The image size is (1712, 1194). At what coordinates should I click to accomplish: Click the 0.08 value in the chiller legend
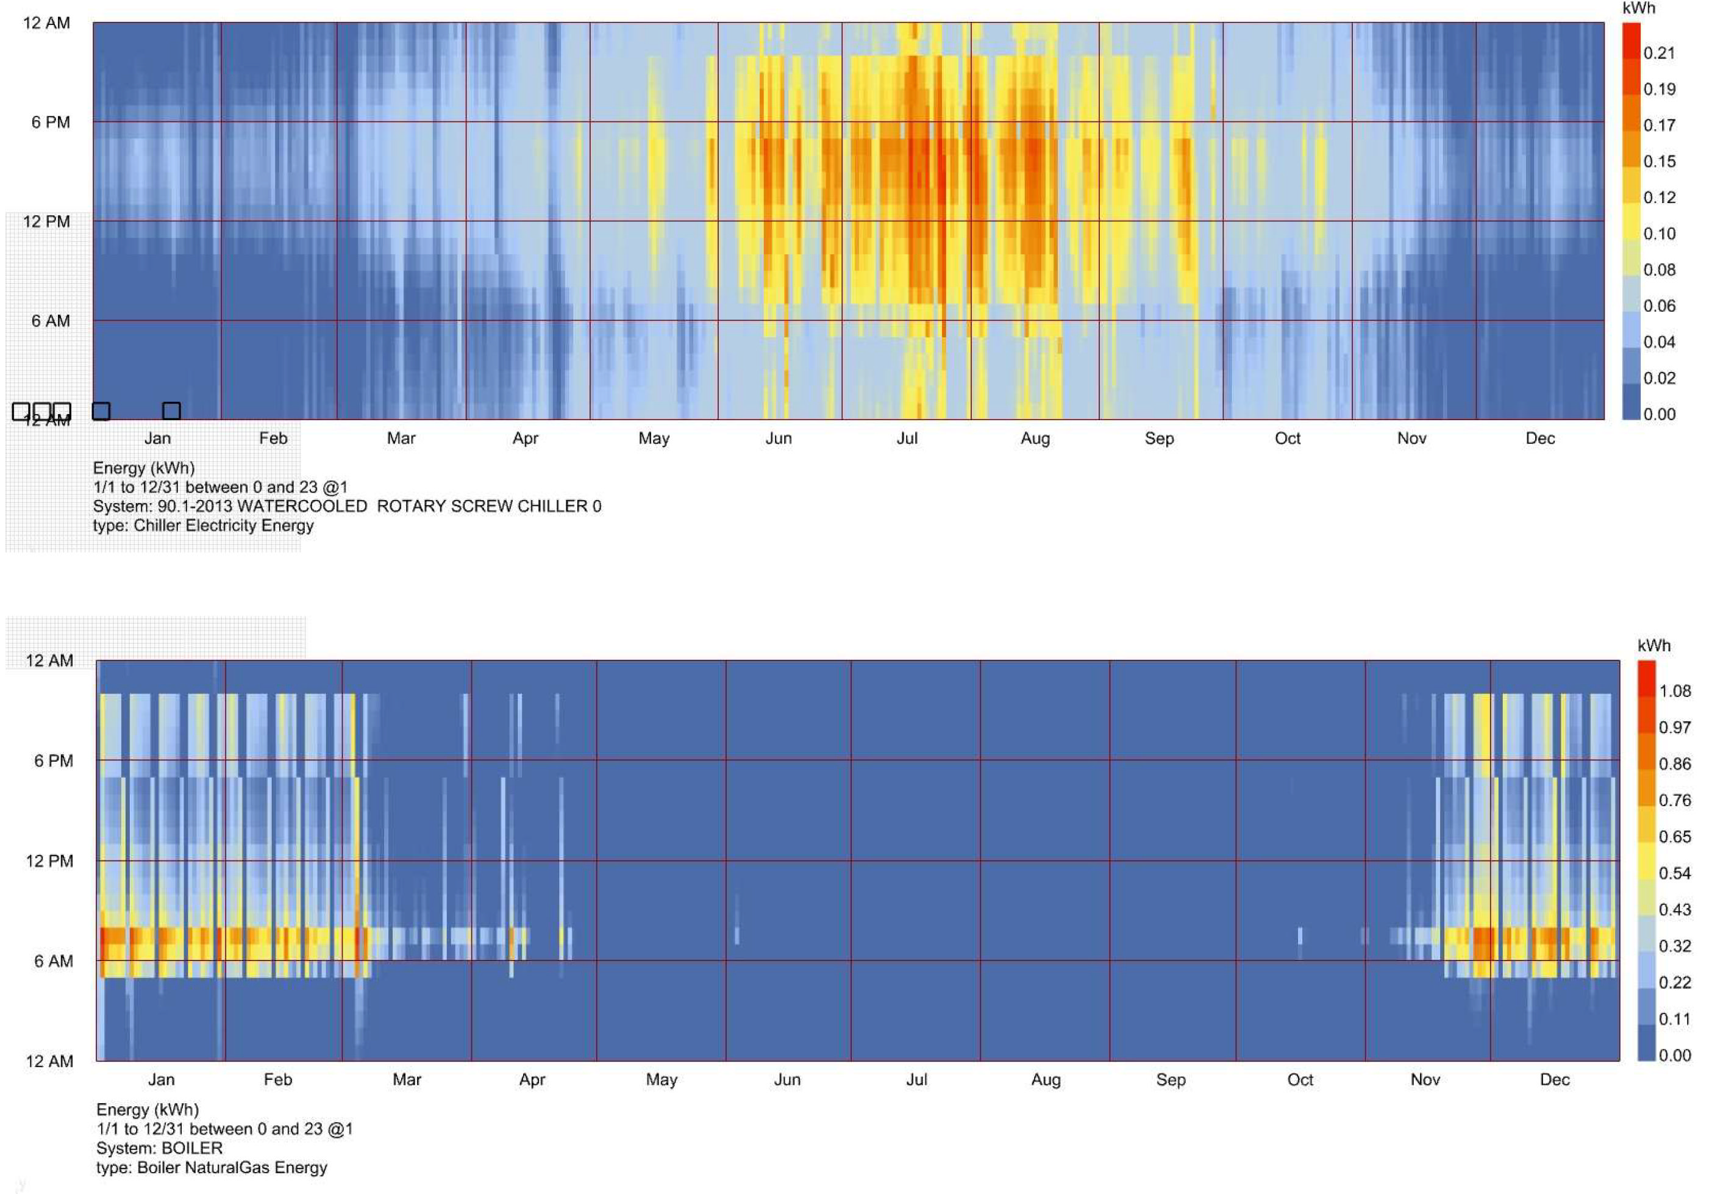1659,270
